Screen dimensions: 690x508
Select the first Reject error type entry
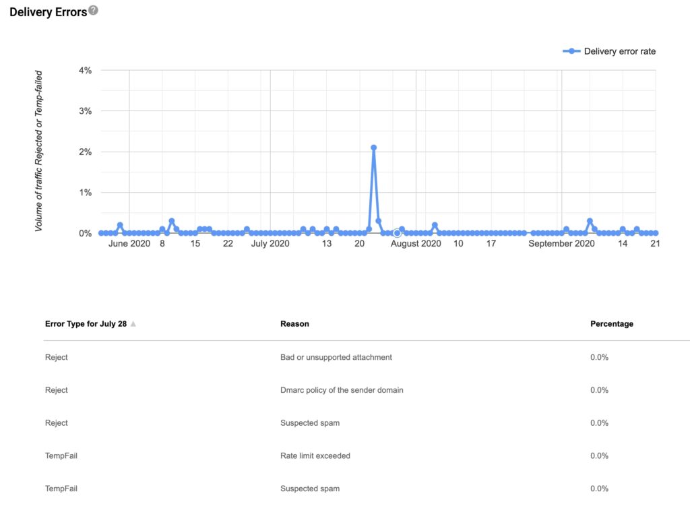pos(57,357)
